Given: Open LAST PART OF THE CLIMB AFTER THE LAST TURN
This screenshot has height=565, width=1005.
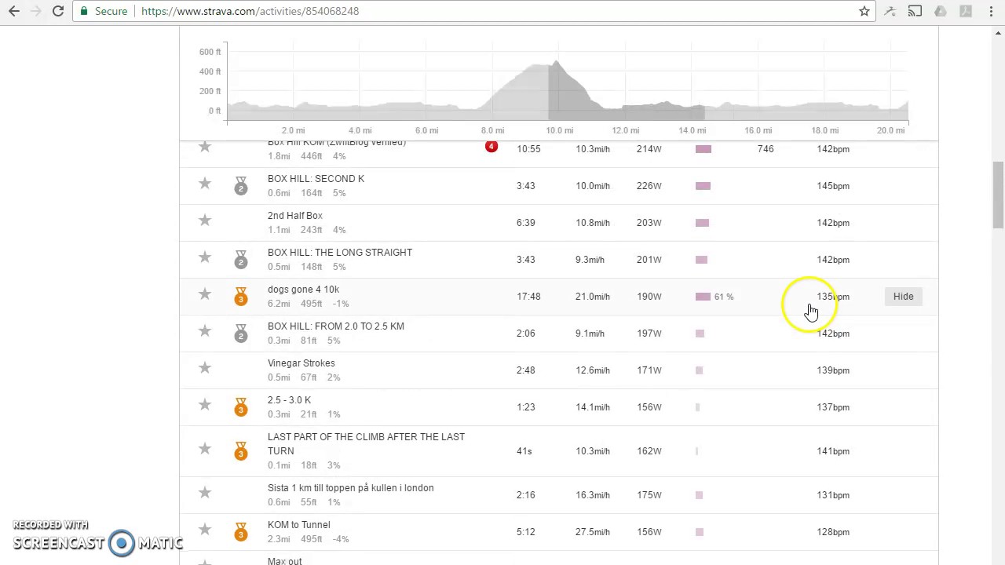Looking at the screenshot, I should 366,444.
